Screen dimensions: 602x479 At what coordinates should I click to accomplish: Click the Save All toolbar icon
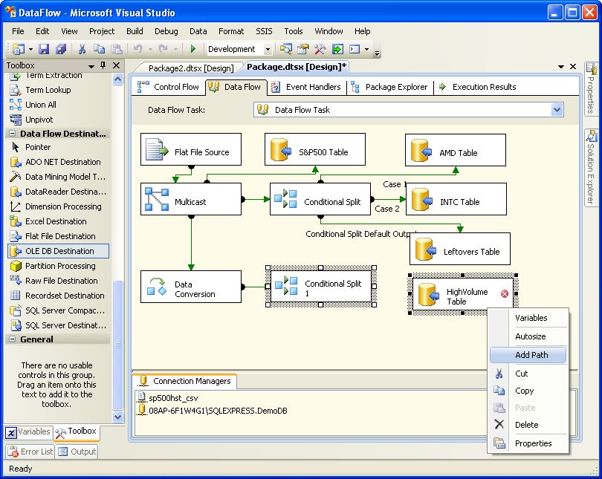(x=61, y=49)
